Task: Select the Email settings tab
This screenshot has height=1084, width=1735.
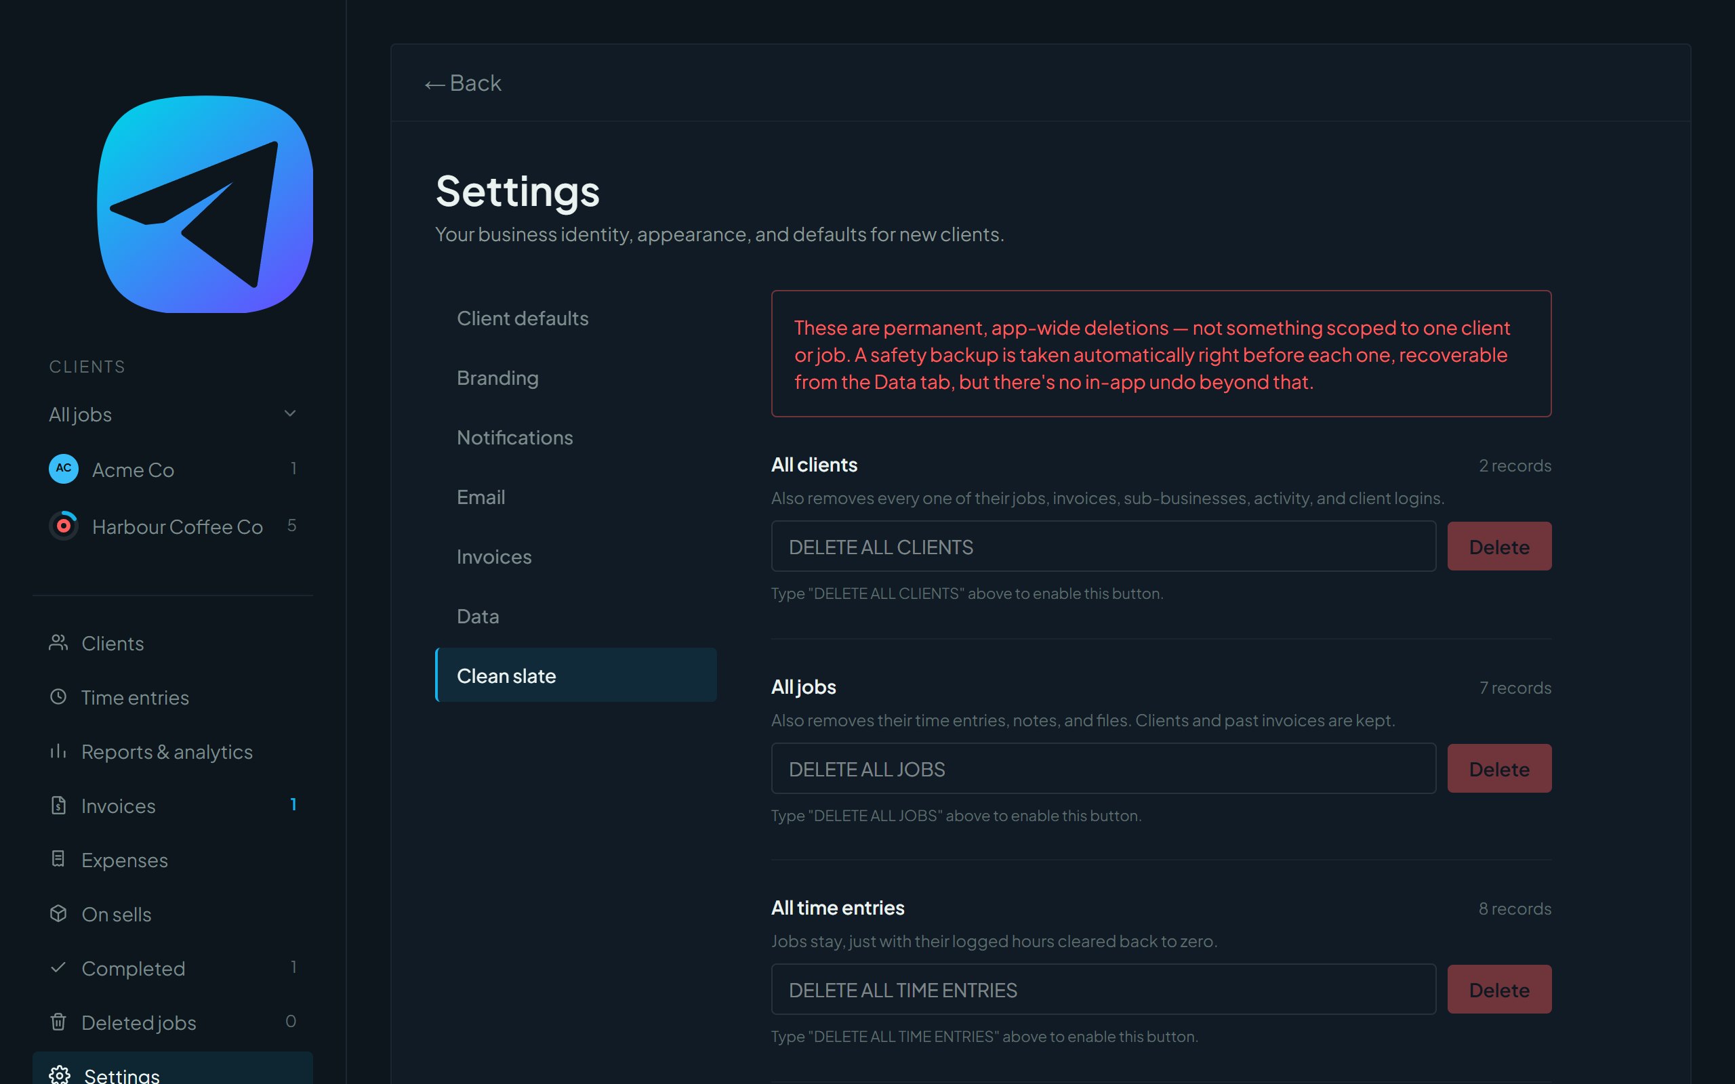Action: (575, 497)
